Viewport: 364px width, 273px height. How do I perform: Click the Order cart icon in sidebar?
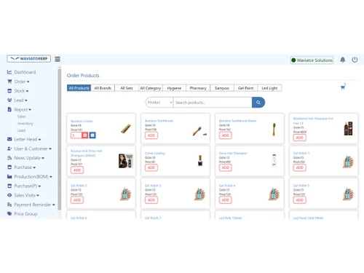9,82
